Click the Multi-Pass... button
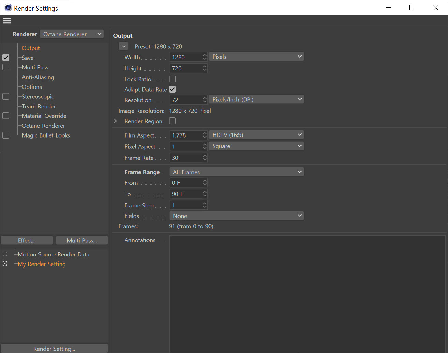 click(x=82, y=240)
